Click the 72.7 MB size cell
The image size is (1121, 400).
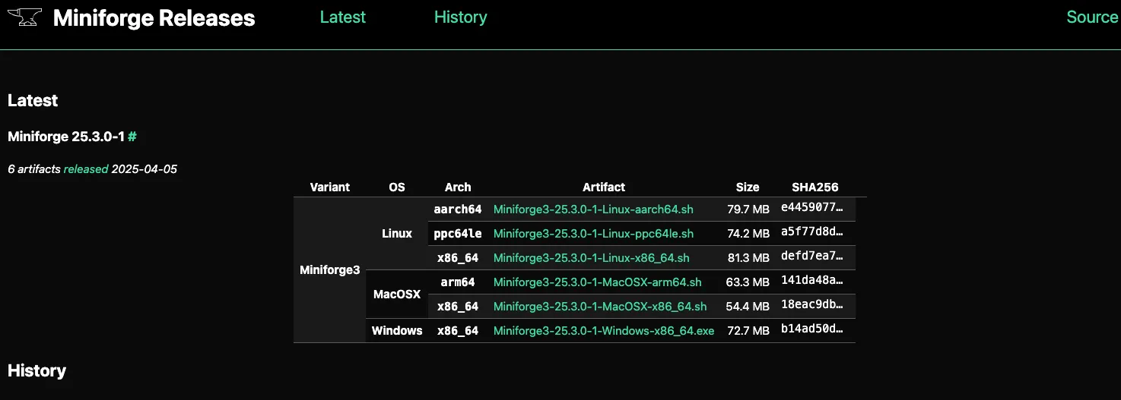(748, 330)
